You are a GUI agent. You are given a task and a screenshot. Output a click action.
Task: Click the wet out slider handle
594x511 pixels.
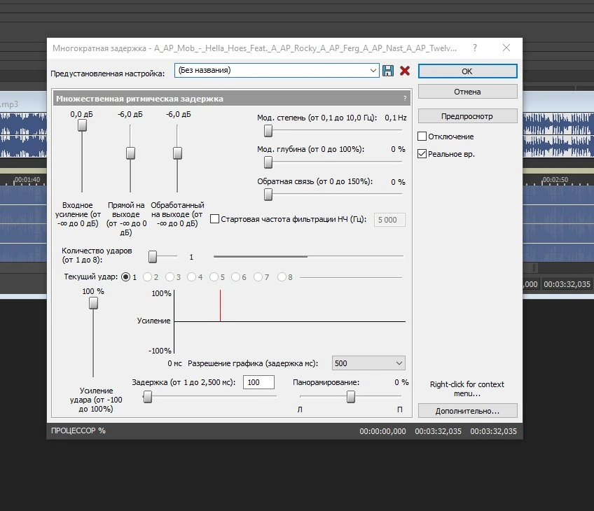[177, 153]
